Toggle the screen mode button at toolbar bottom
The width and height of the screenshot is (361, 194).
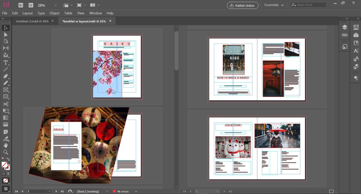[6, 189]
